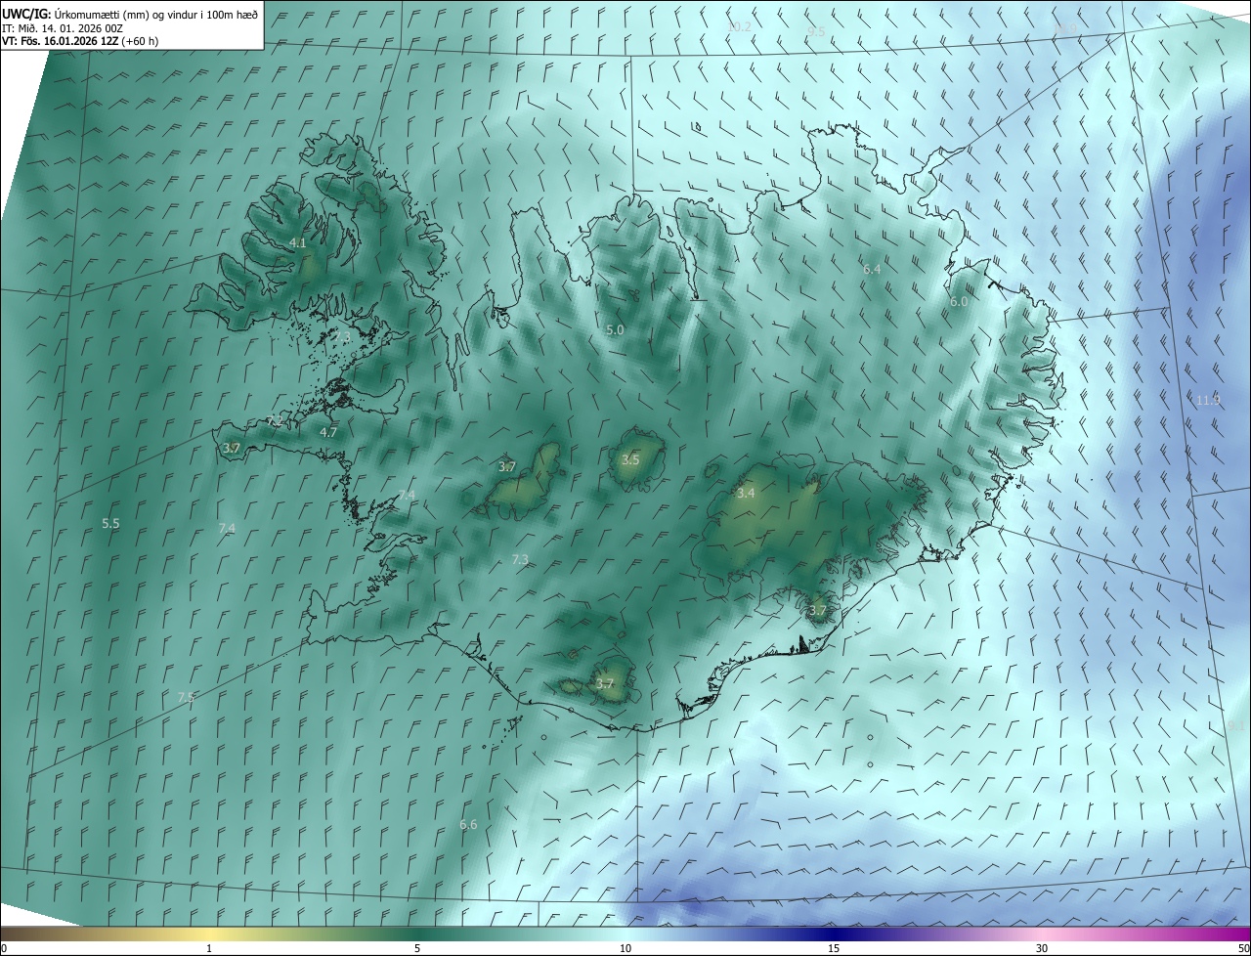Click the 7.4 value over Faxaflói bay at sea

[x=227, y=529]
